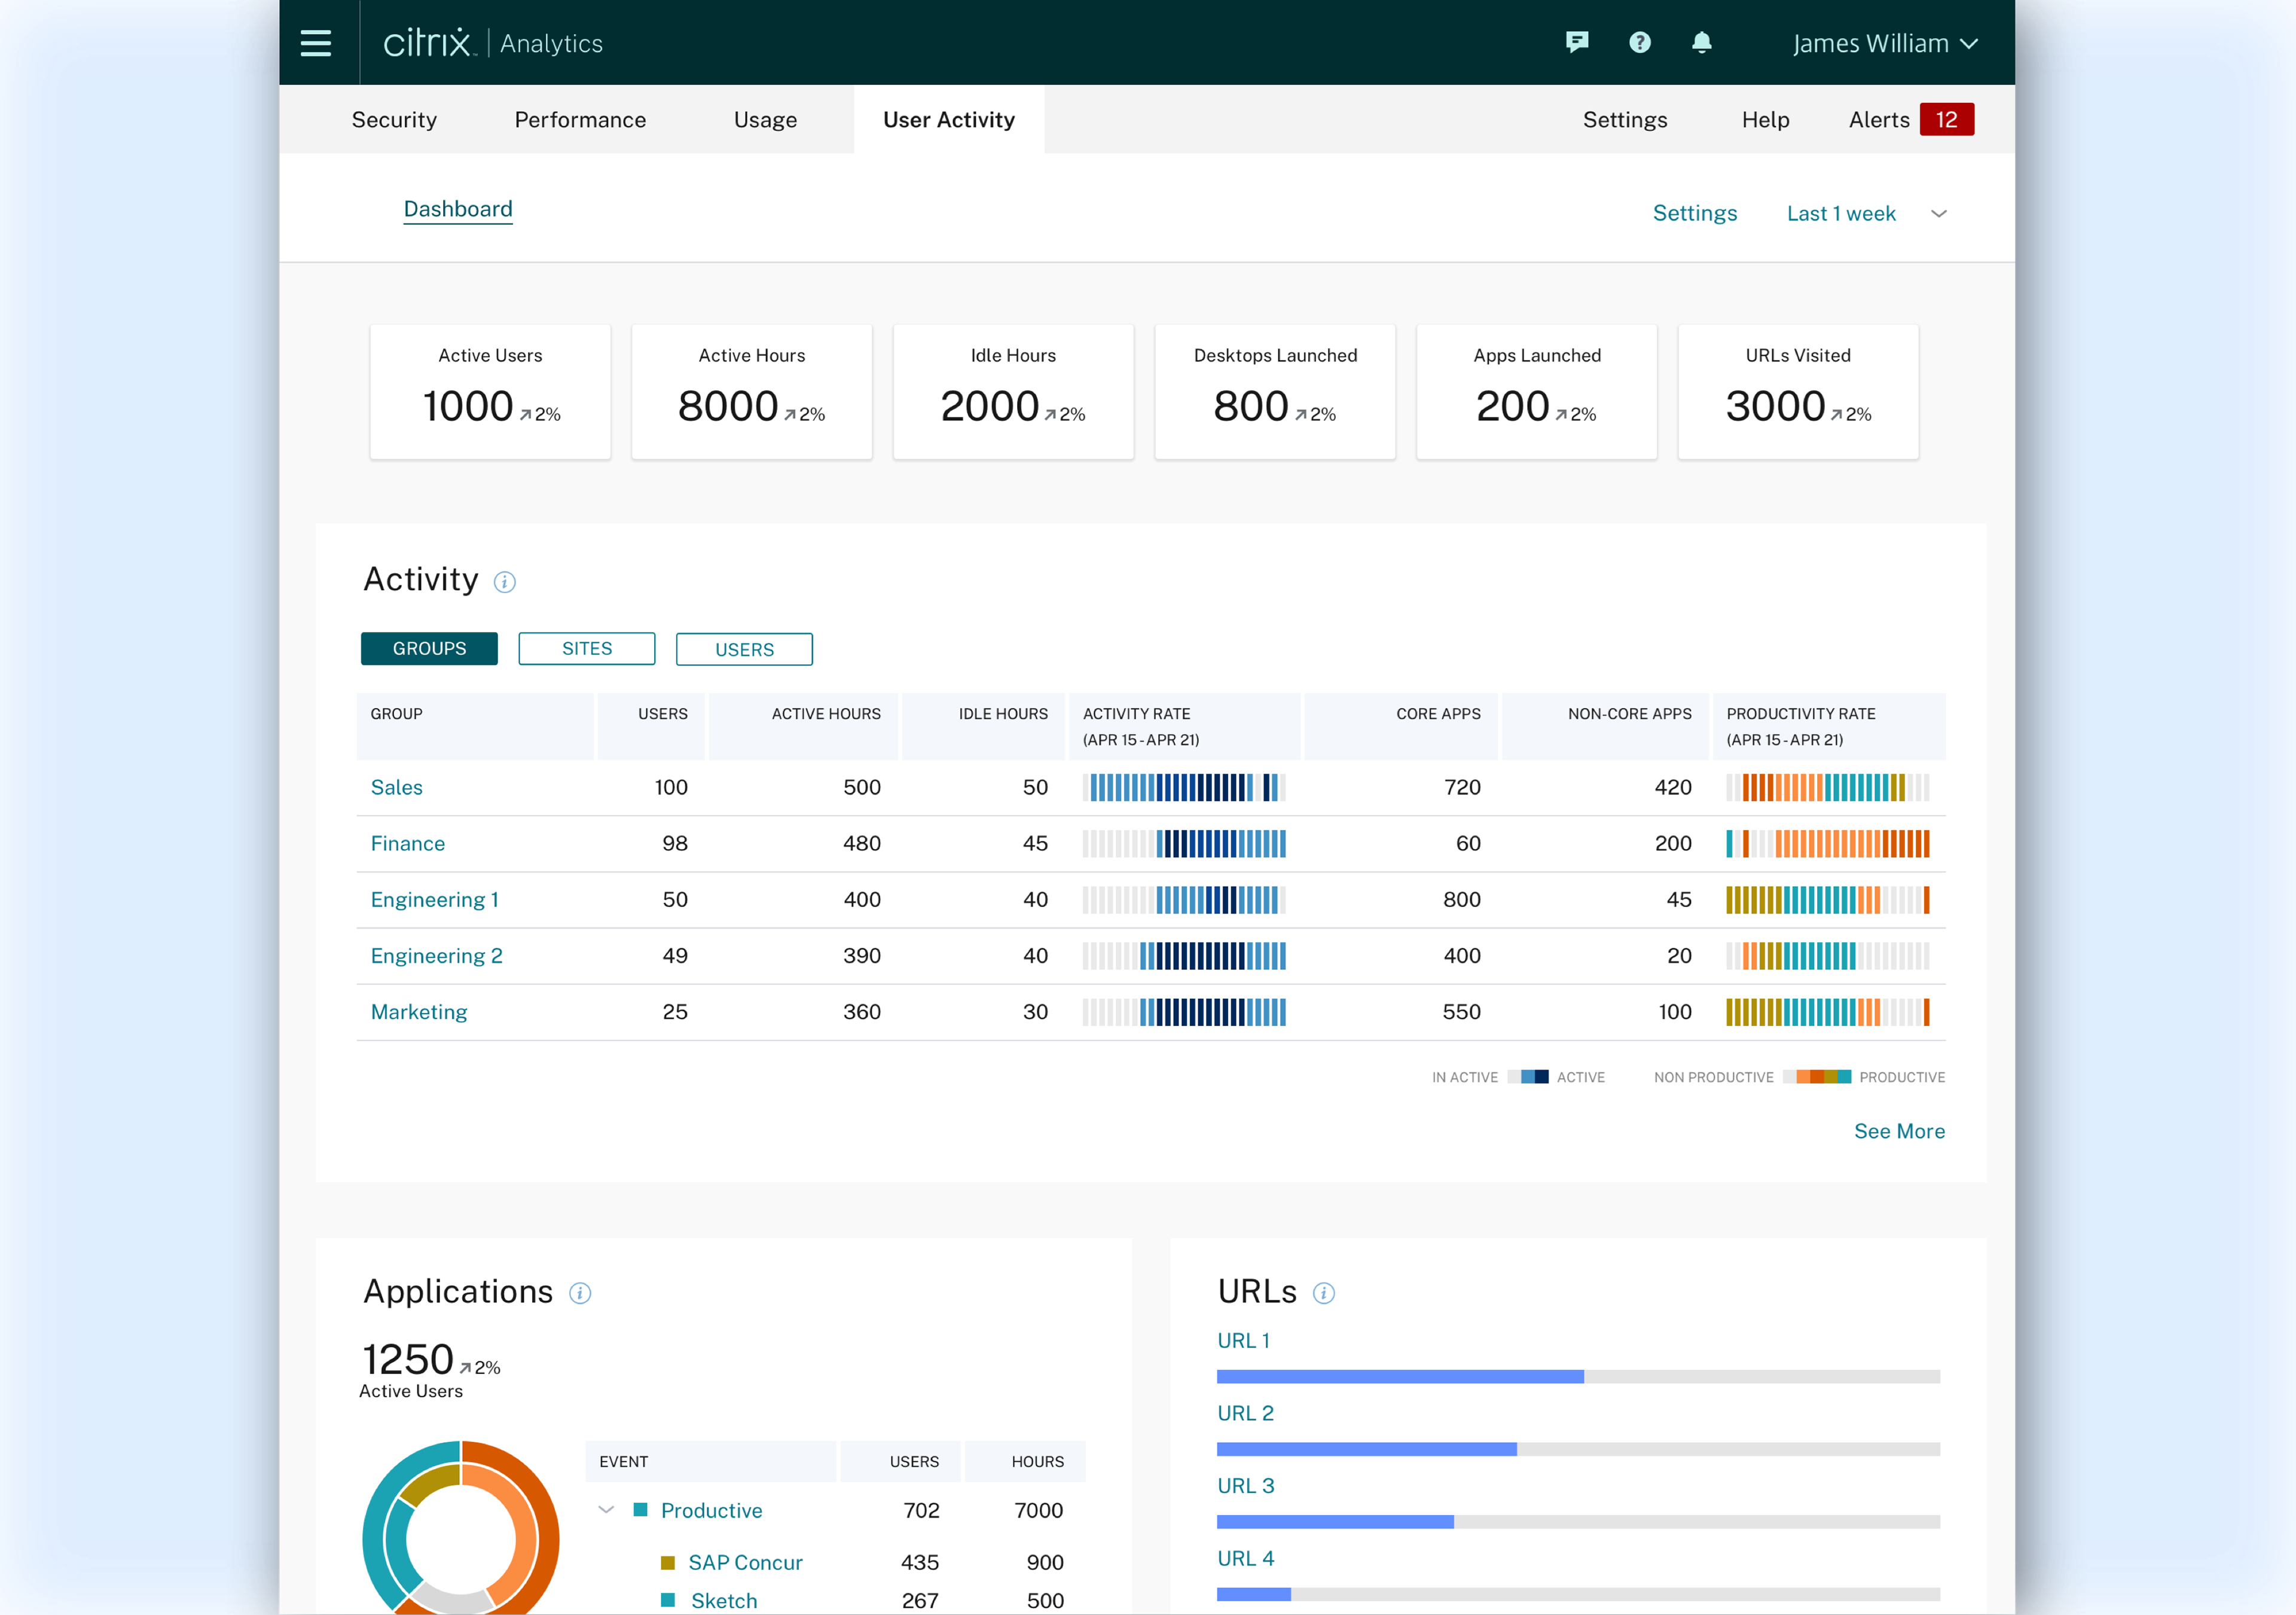Open the James William account dropdown
2296x1615 pixels.
pos(1884,44)
